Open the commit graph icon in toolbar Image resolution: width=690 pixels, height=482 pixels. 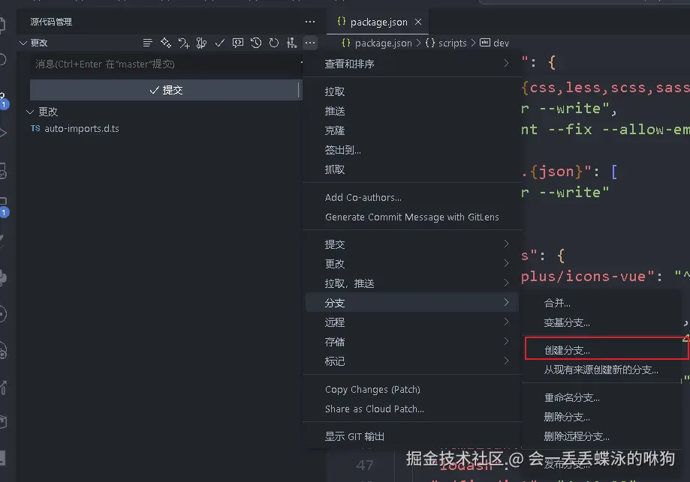click(291, 43)
